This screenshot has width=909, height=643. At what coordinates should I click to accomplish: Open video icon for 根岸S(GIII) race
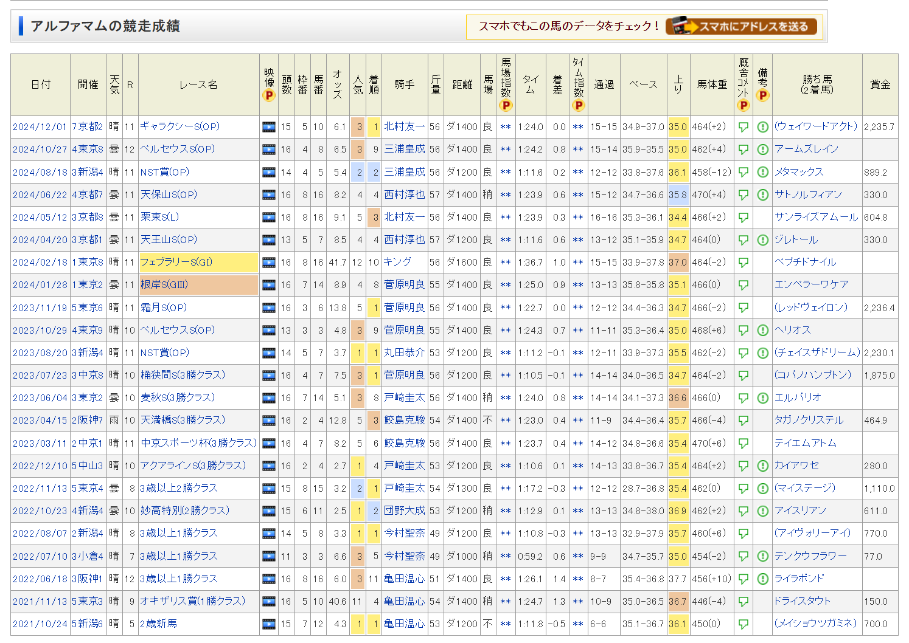click(268, 285)
